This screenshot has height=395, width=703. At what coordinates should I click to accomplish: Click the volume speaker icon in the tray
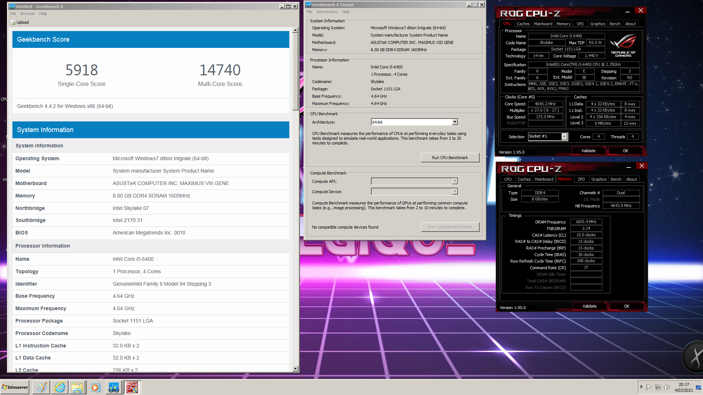[667, 387]
